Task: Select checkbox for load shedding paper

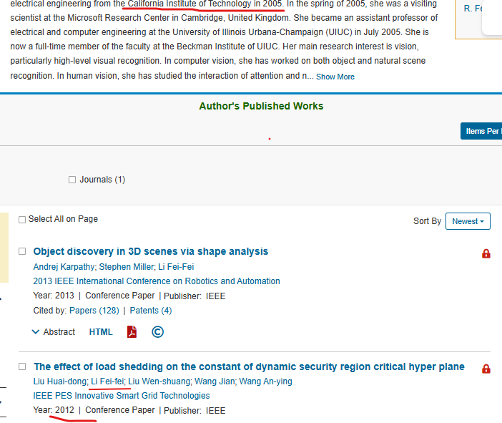Action: (x=22, y=366)
